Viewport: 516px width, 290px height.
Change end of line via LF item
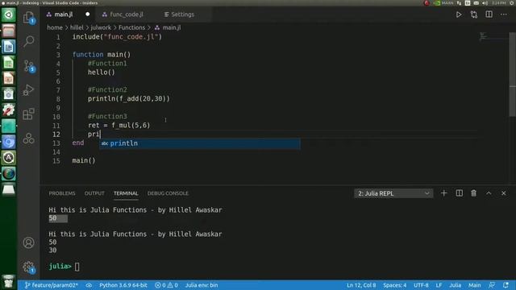(x=439, y=285)
